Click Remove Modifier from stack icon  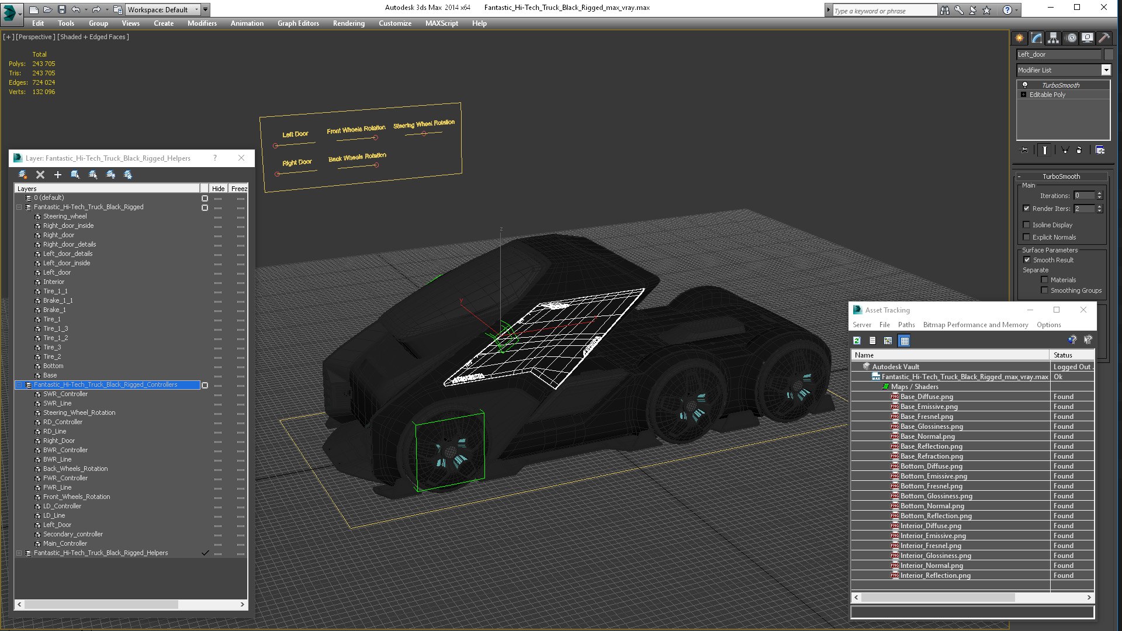click(x=1079, y=150)
